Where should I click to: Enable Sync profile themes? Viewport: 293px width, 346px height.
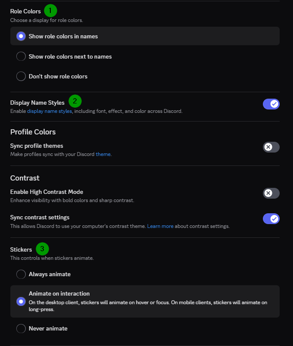(271, 147)
